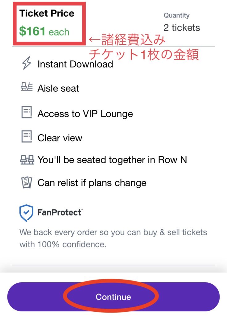Screen dimensions: 227x316
Task: Click the VIP Lounge access icon
Action: pos(27,112)
